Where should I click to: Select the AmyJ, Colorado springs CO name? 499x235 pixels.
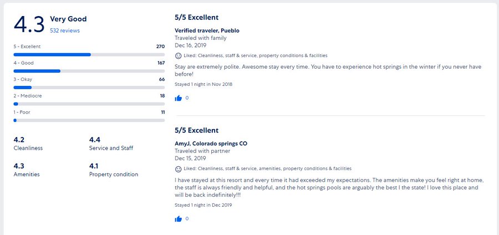[211, 144]
